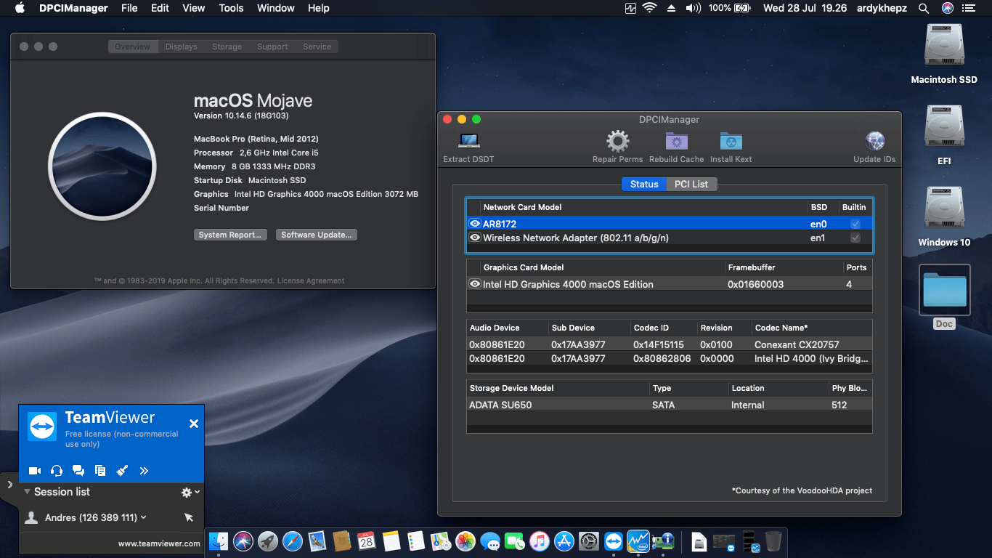Image resolution: width=992 pixels, height=558 pixels.
Task: Open Finder from the Dock
Action: tap(219, 541)
